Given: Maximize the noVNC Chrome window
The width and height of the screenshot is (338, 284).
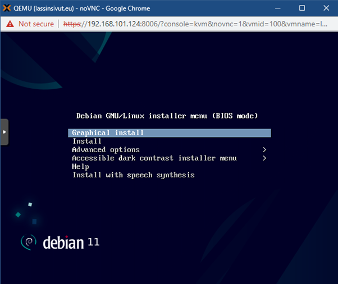Looking at the screenshot, I should (302, 8).
